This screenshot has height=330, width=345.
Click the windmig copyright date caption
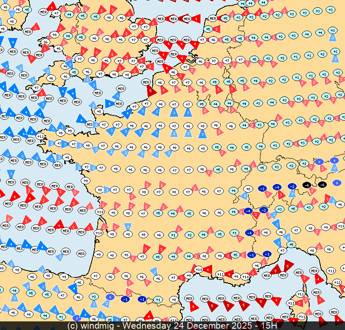[x=172, y=326]
